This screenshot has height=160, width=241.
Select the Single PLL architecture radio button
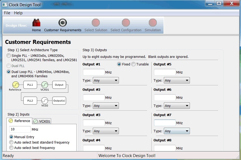9,55
